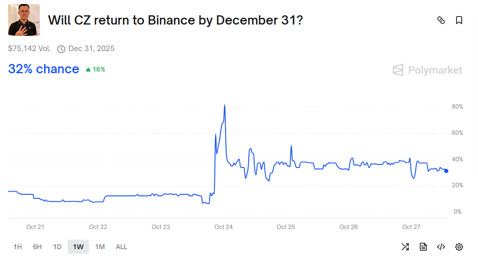Click the 32% chance label
Viewport: 478px width, 260px height.
coord(43,69)
